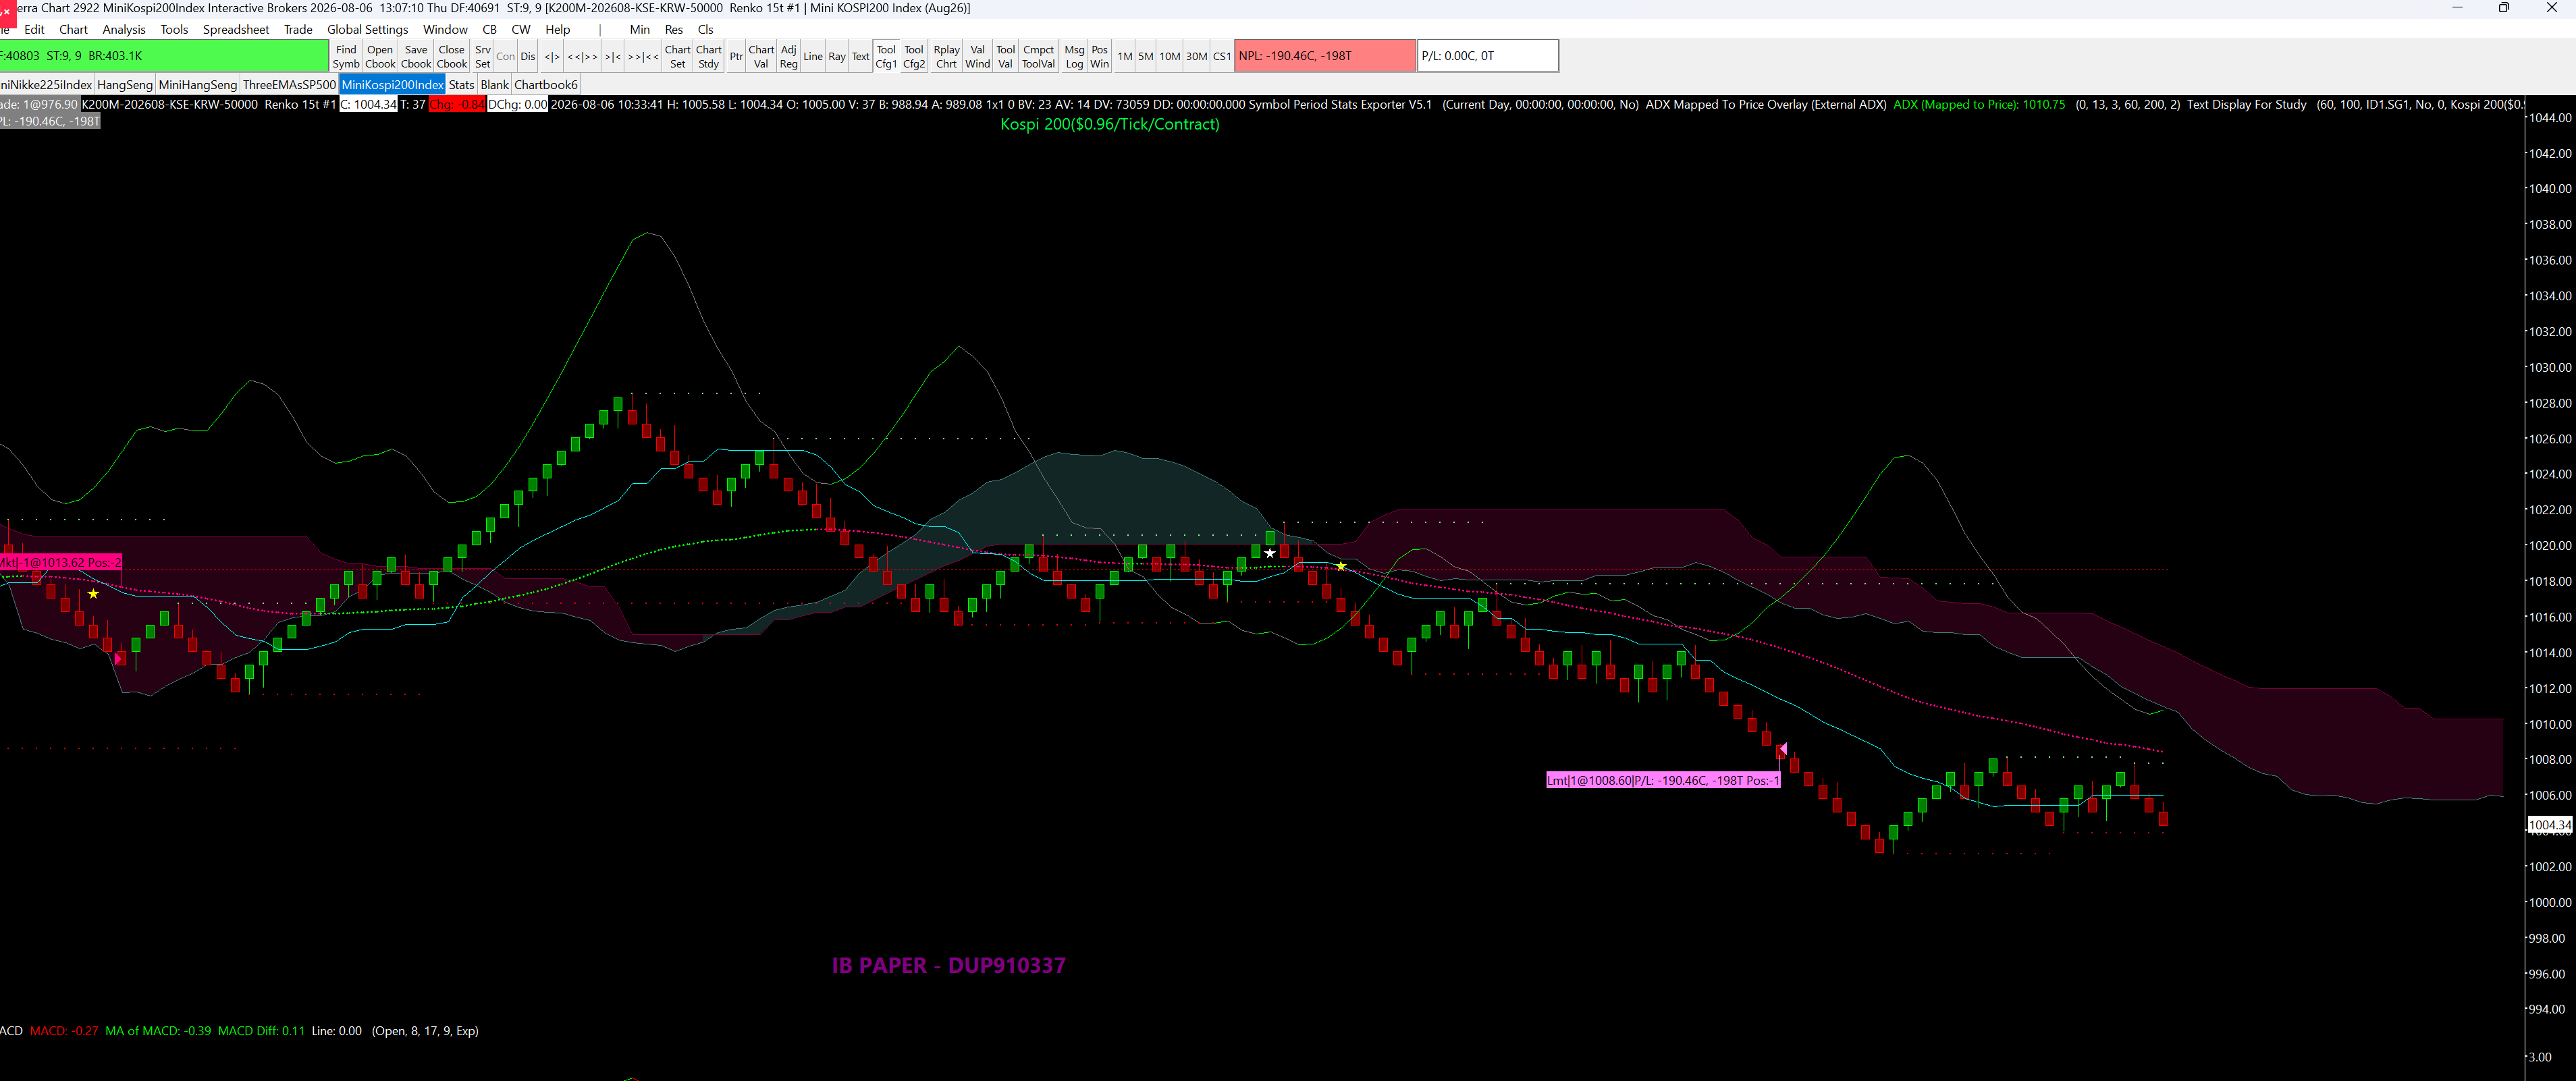Switch to Tool Cfg1 configuration

tap(886, 56)
